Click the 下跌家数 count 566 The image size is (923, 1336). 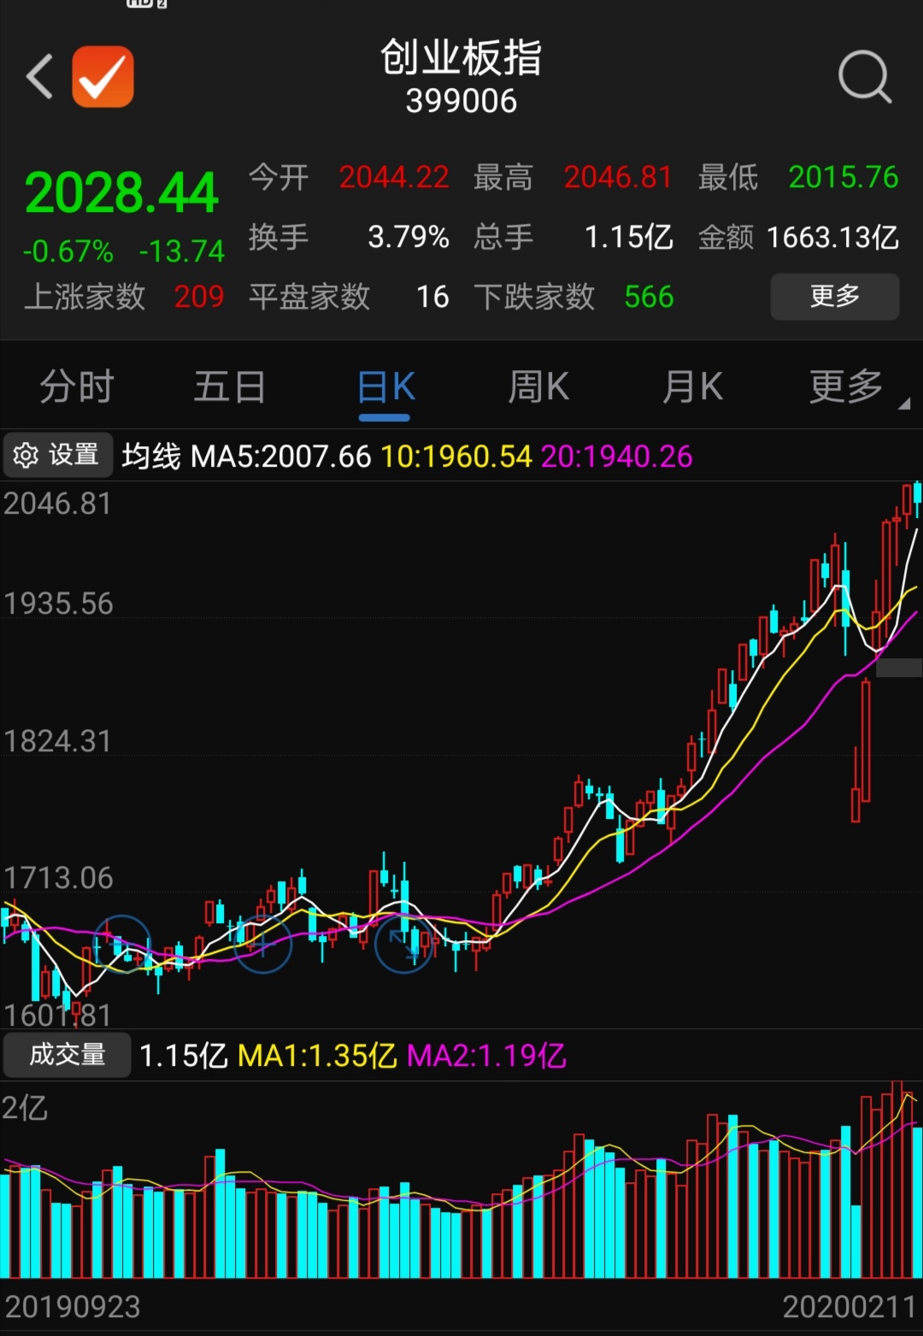(x=649, y=297)
